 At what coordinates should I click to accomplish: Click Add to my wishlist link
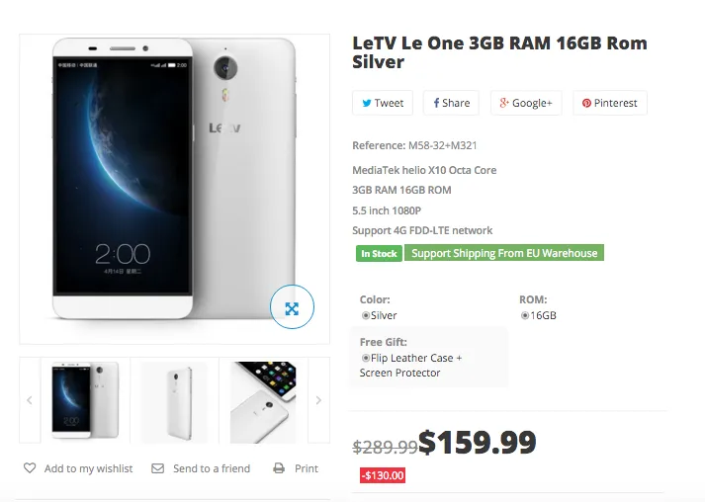click(88, 468)
